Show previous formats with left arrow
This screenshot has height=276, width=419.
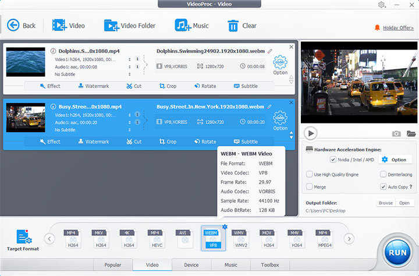point(49,239)
